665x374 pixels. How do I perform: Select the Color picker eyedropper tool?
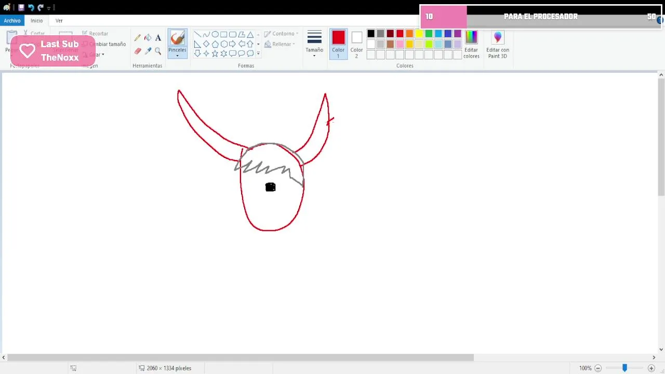point(148,51)
